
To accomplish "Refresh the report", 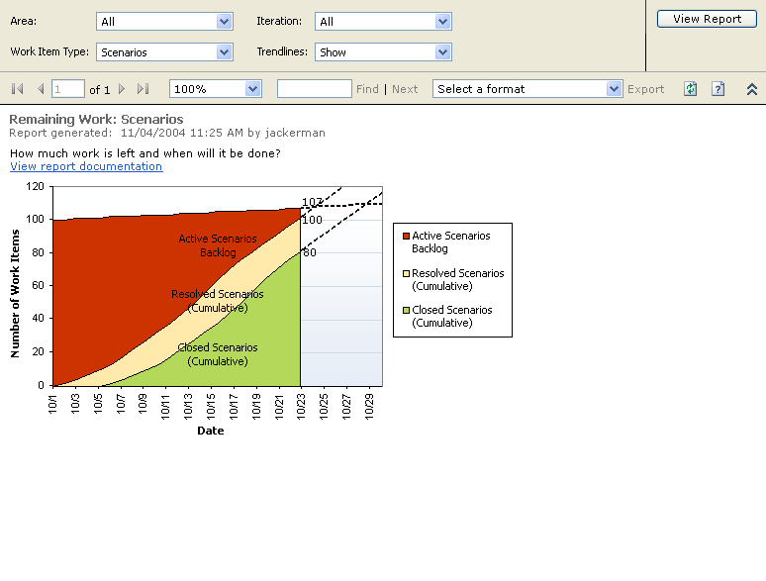I will 691,89.
